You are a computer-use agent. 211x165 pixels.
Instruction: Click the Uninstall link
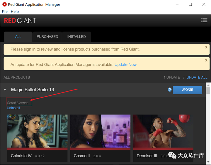[13, 108]
